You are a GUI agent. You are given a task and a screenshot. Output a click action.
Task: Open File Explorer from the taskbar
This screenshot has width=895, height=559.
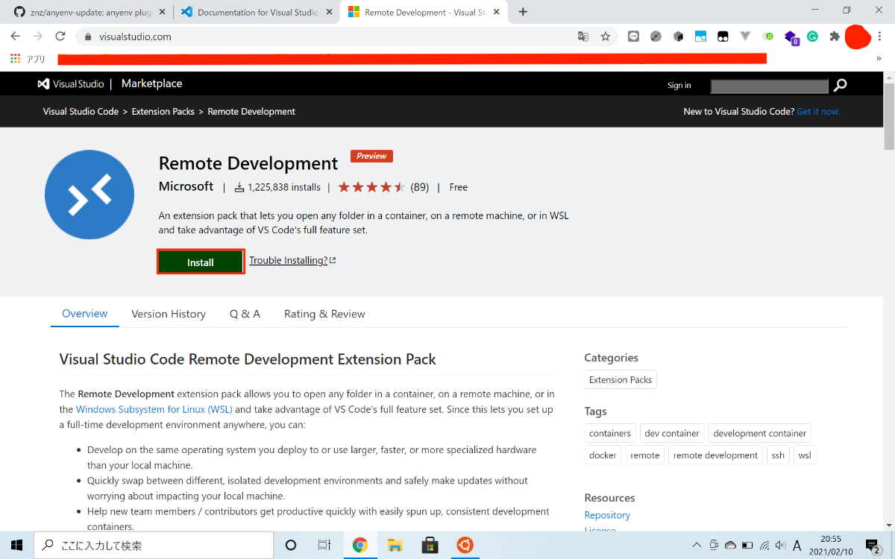(x=395, y=545)
